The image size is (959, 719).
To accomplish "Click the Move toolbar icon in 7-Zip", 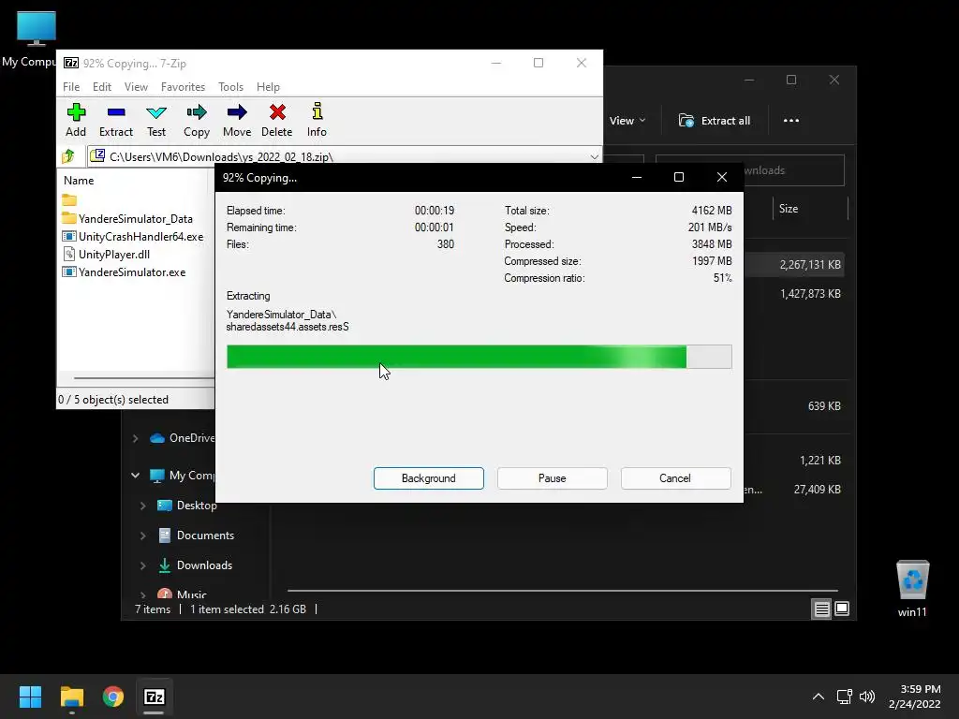I will pos(237,120).
